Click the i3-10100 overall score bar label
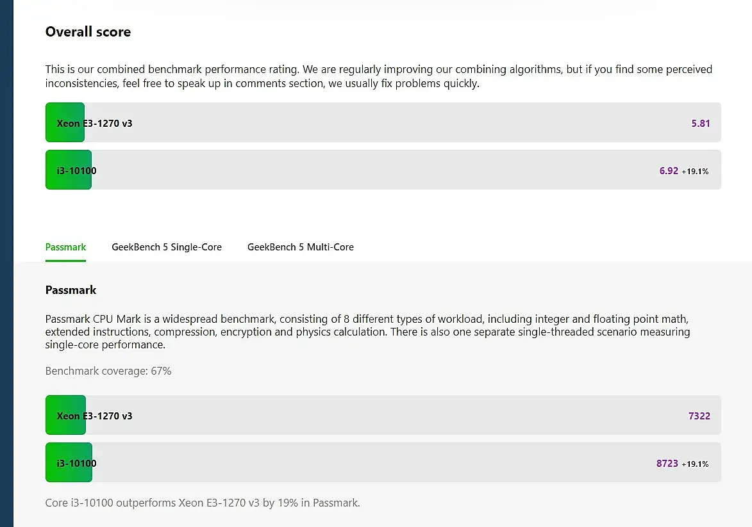This screenshot has width=752, height=527. click(76, 170)
